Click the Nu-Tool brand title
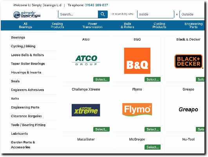This screenshot has height=157, width=208. pos(188,139)
